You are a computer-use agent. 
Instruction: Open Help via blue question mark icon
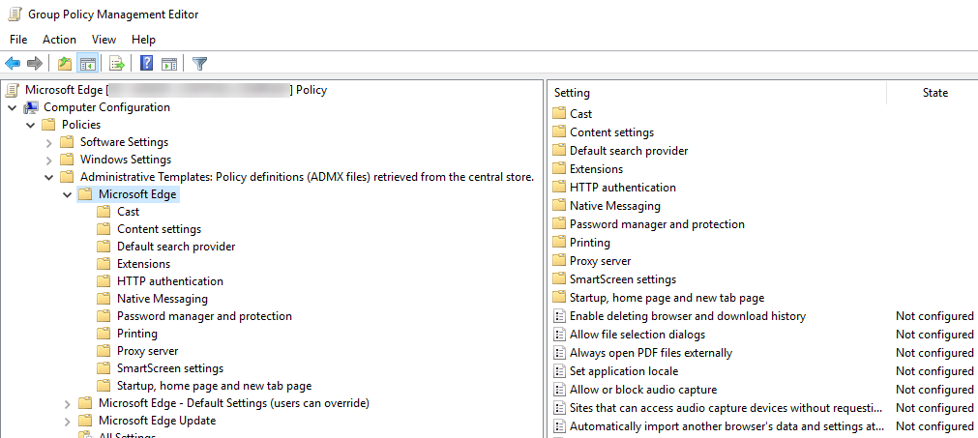147,64
